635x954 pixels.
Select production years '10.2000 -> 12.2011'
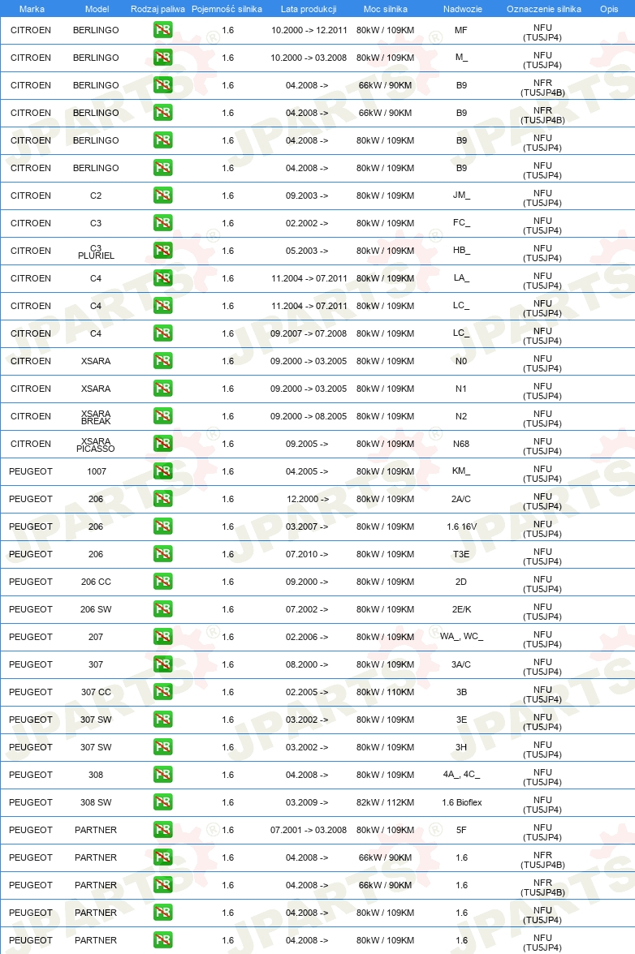click(309, 30)
